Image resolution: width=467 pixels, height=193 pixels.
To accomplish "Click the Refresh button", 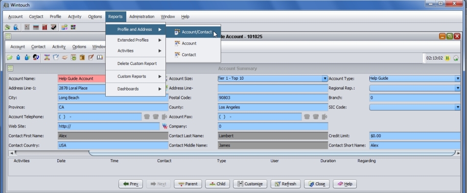I will tap(285, 184).
